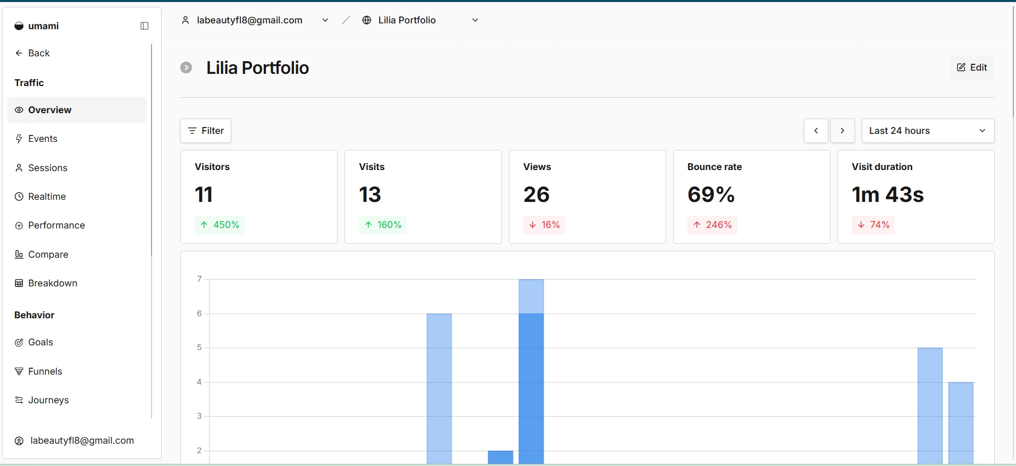
Task: Expand the labeautyfl8@gmail.com account dropdown
Action: (x=255, y=20)
